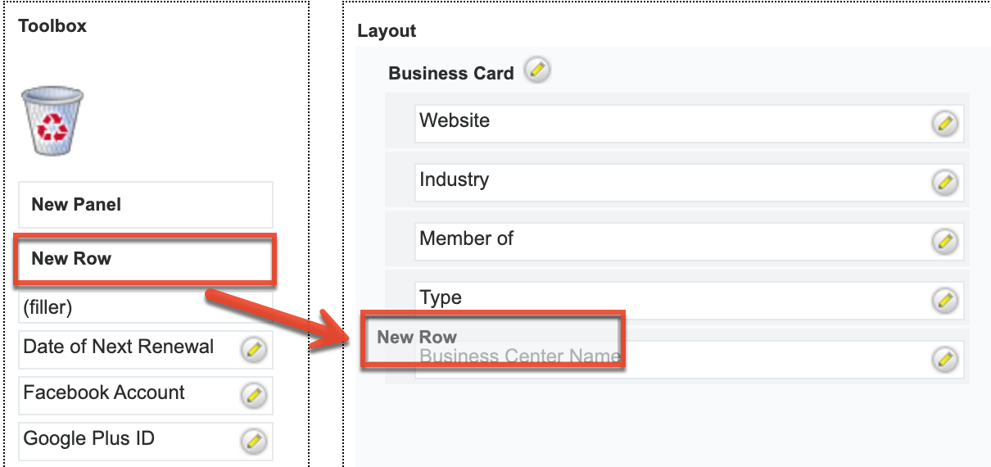Select the New Panel toolbox item

[x=145, y=205]
